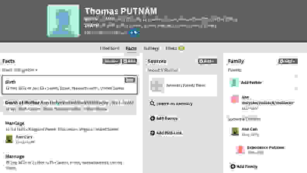Open the Hints tab with green badge
307x173 pixels.
tap(175, 48)
